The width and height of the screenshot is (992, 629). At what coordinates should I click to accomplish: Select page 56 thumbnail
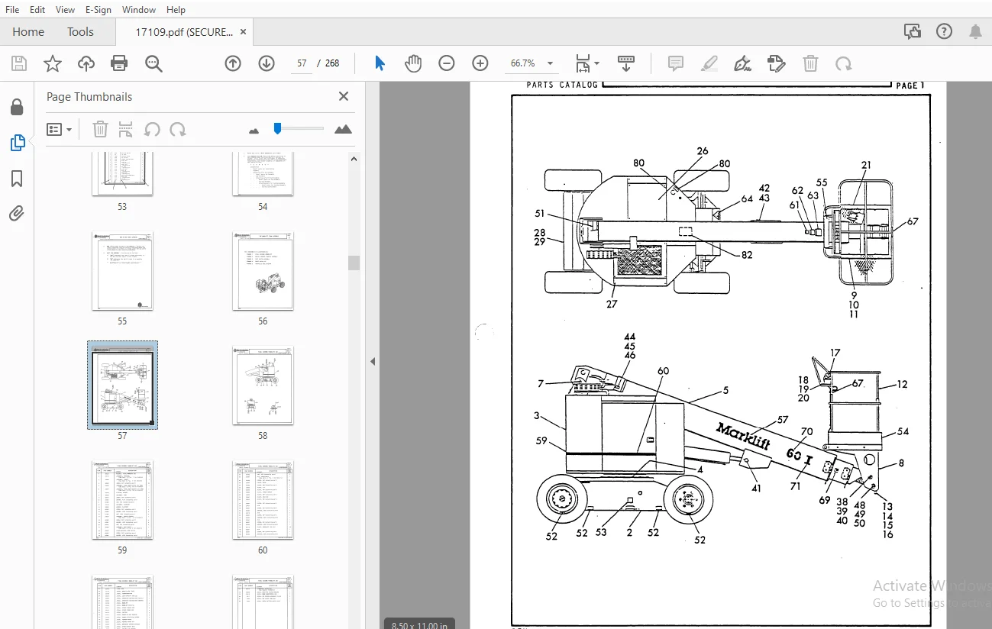(x=263, y=272)
